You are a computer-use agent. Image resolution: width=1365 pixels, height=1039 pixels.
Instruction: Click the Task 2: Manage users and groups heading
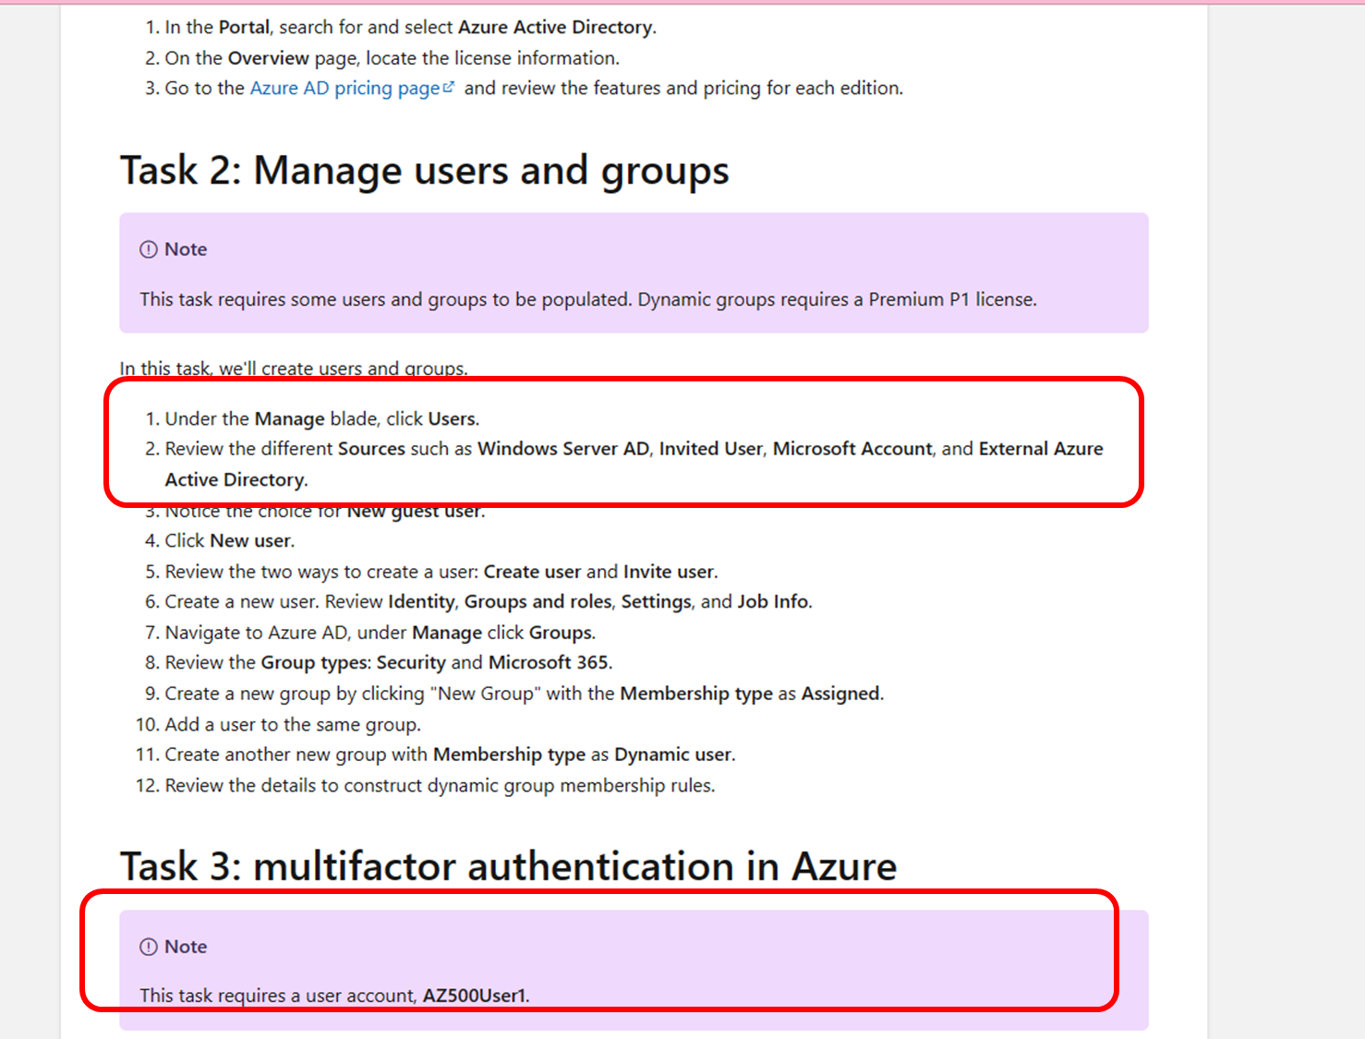click(425, 171)
